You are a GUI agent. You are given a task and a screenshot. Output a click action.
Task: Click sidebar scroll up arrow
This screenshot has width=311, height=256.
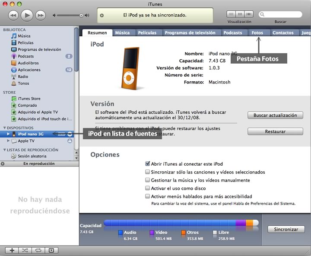(x=76, y=153)
